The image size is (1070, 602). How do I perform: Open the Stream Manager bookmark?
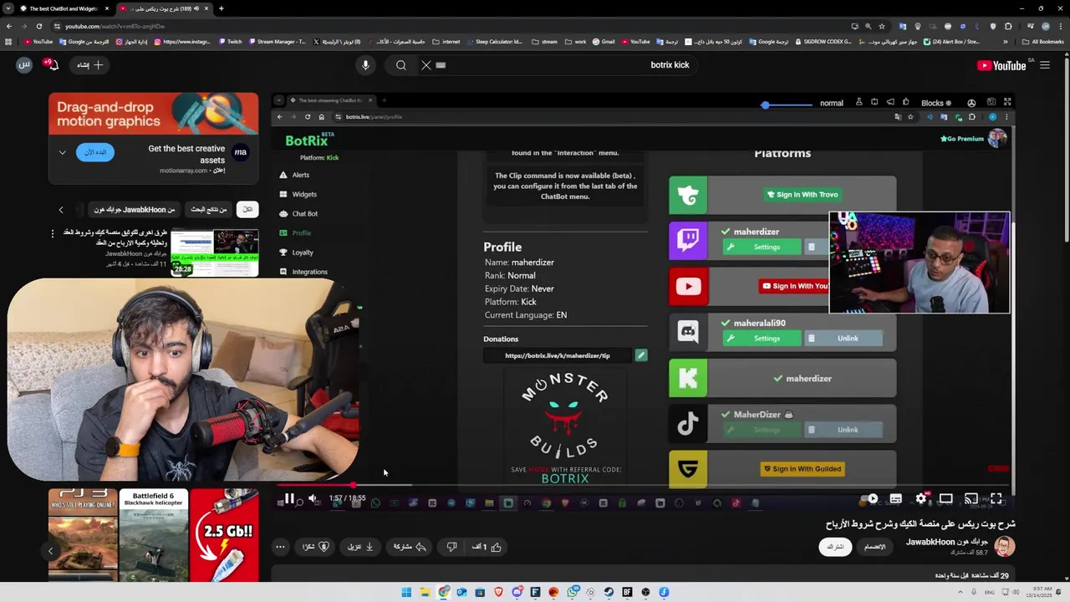point(277,41)
